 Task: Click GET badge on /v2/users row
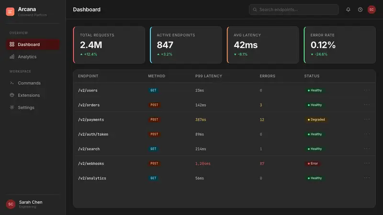coord(153,90)
